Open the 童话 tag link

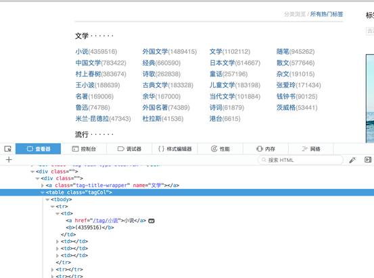[x=216, y=74]
